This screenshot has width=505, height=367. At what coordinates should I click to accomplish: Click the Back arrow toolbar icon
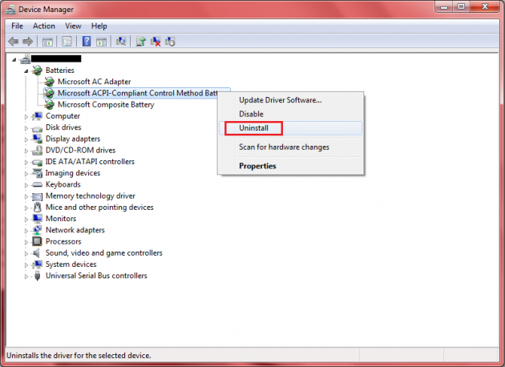coord(13,41)
